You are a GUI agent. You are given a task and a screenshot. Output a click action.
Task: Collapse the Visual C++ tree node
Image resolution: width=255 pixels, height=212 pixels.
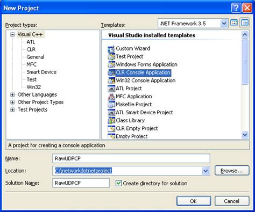12,34
